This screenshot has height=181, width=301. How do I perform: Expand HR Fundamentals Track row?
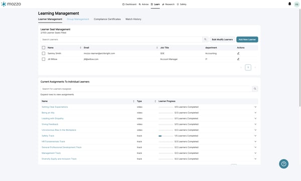(x=255, y=141)
